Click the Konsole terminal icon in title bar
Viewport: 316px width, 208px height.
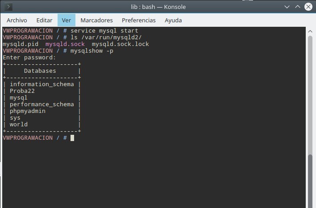[x=8, y=7]
